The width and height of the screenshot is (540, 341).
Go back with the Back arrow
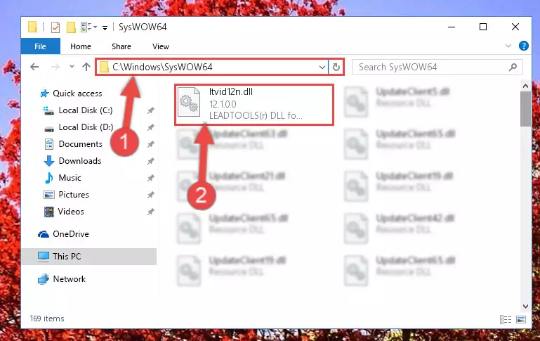pos(34,67)
